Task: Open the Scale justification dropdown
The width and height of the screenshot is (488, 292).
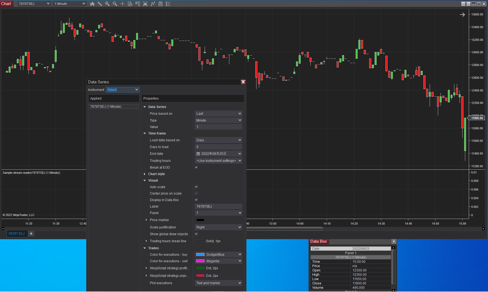Action: (x=219, y=227)
